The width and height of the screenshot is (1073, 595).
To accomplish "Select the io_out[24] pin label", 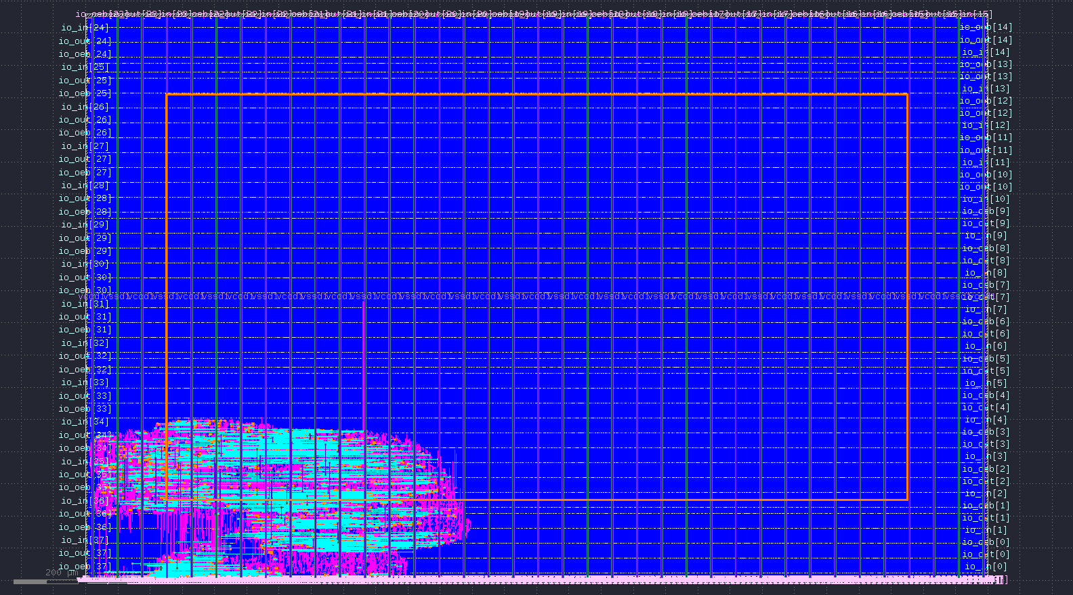I will pos(85,41).
